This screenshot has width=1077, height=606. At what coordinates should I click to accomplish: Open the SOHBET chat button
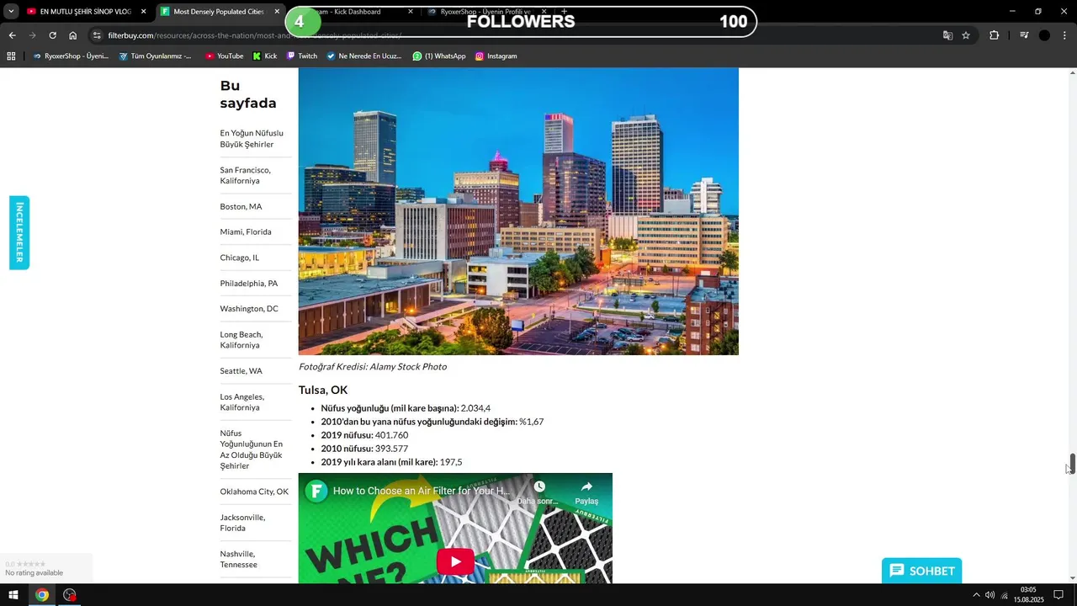(x=921, y=571)
